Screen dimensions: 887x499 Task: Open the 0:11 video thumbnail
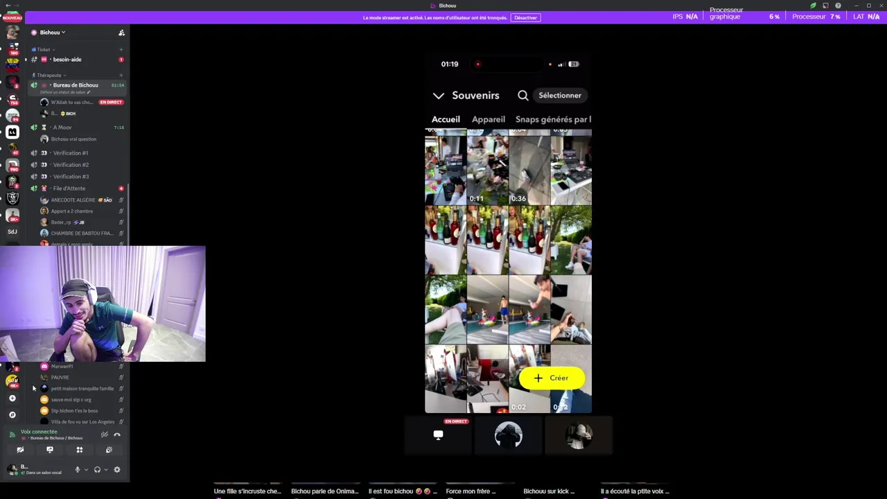pyautogui.click(x=487, y=170)
